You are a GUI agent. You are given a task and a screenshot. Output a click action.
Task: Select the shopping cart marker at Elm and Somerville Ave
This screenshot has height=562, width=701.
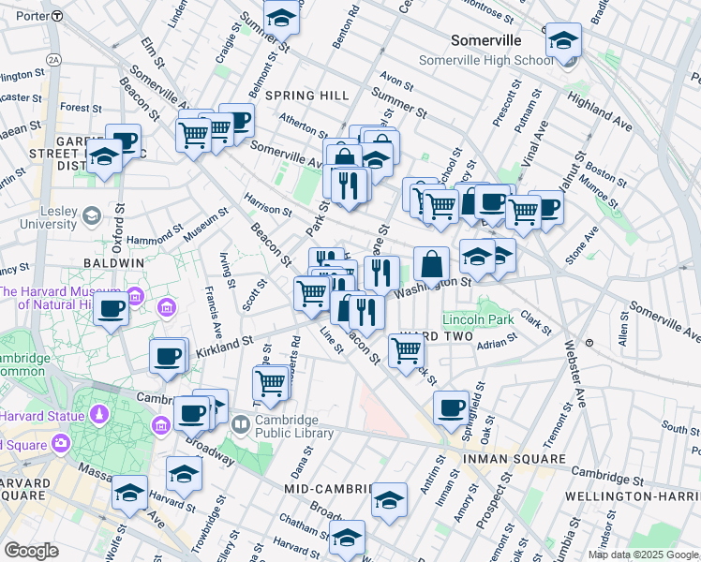pyautogui.click(x=193, y=135)
